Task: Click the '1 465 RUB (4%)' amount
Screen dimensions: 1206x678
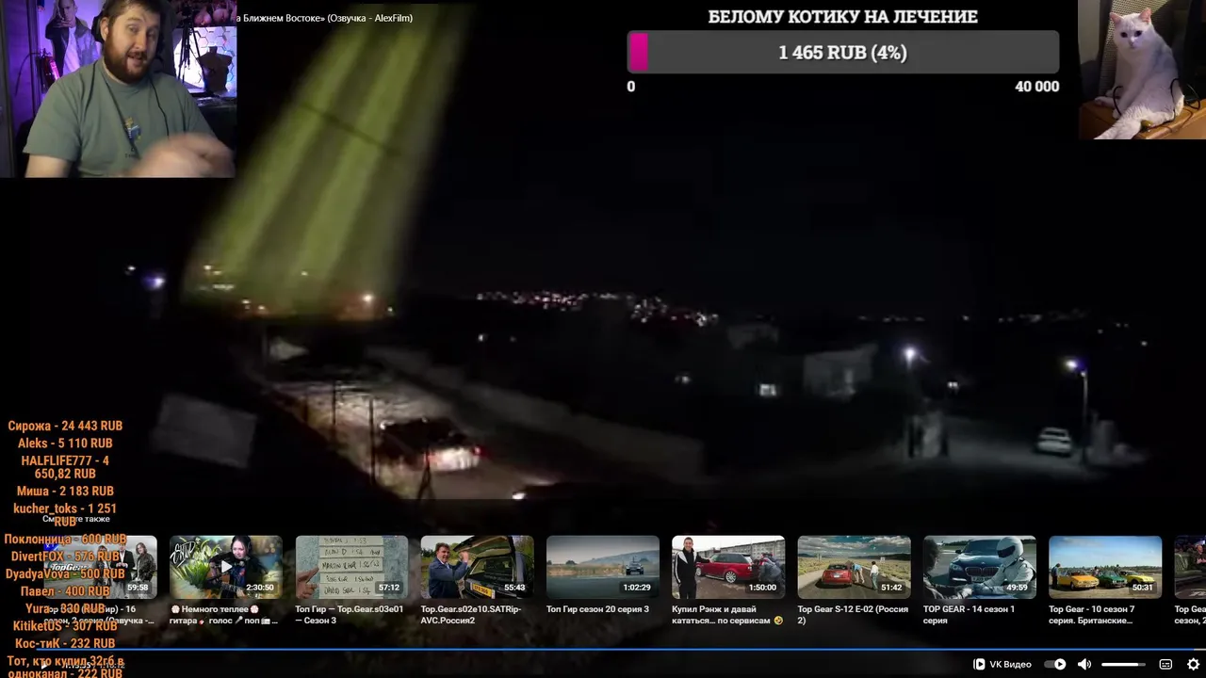Action: 842,53
